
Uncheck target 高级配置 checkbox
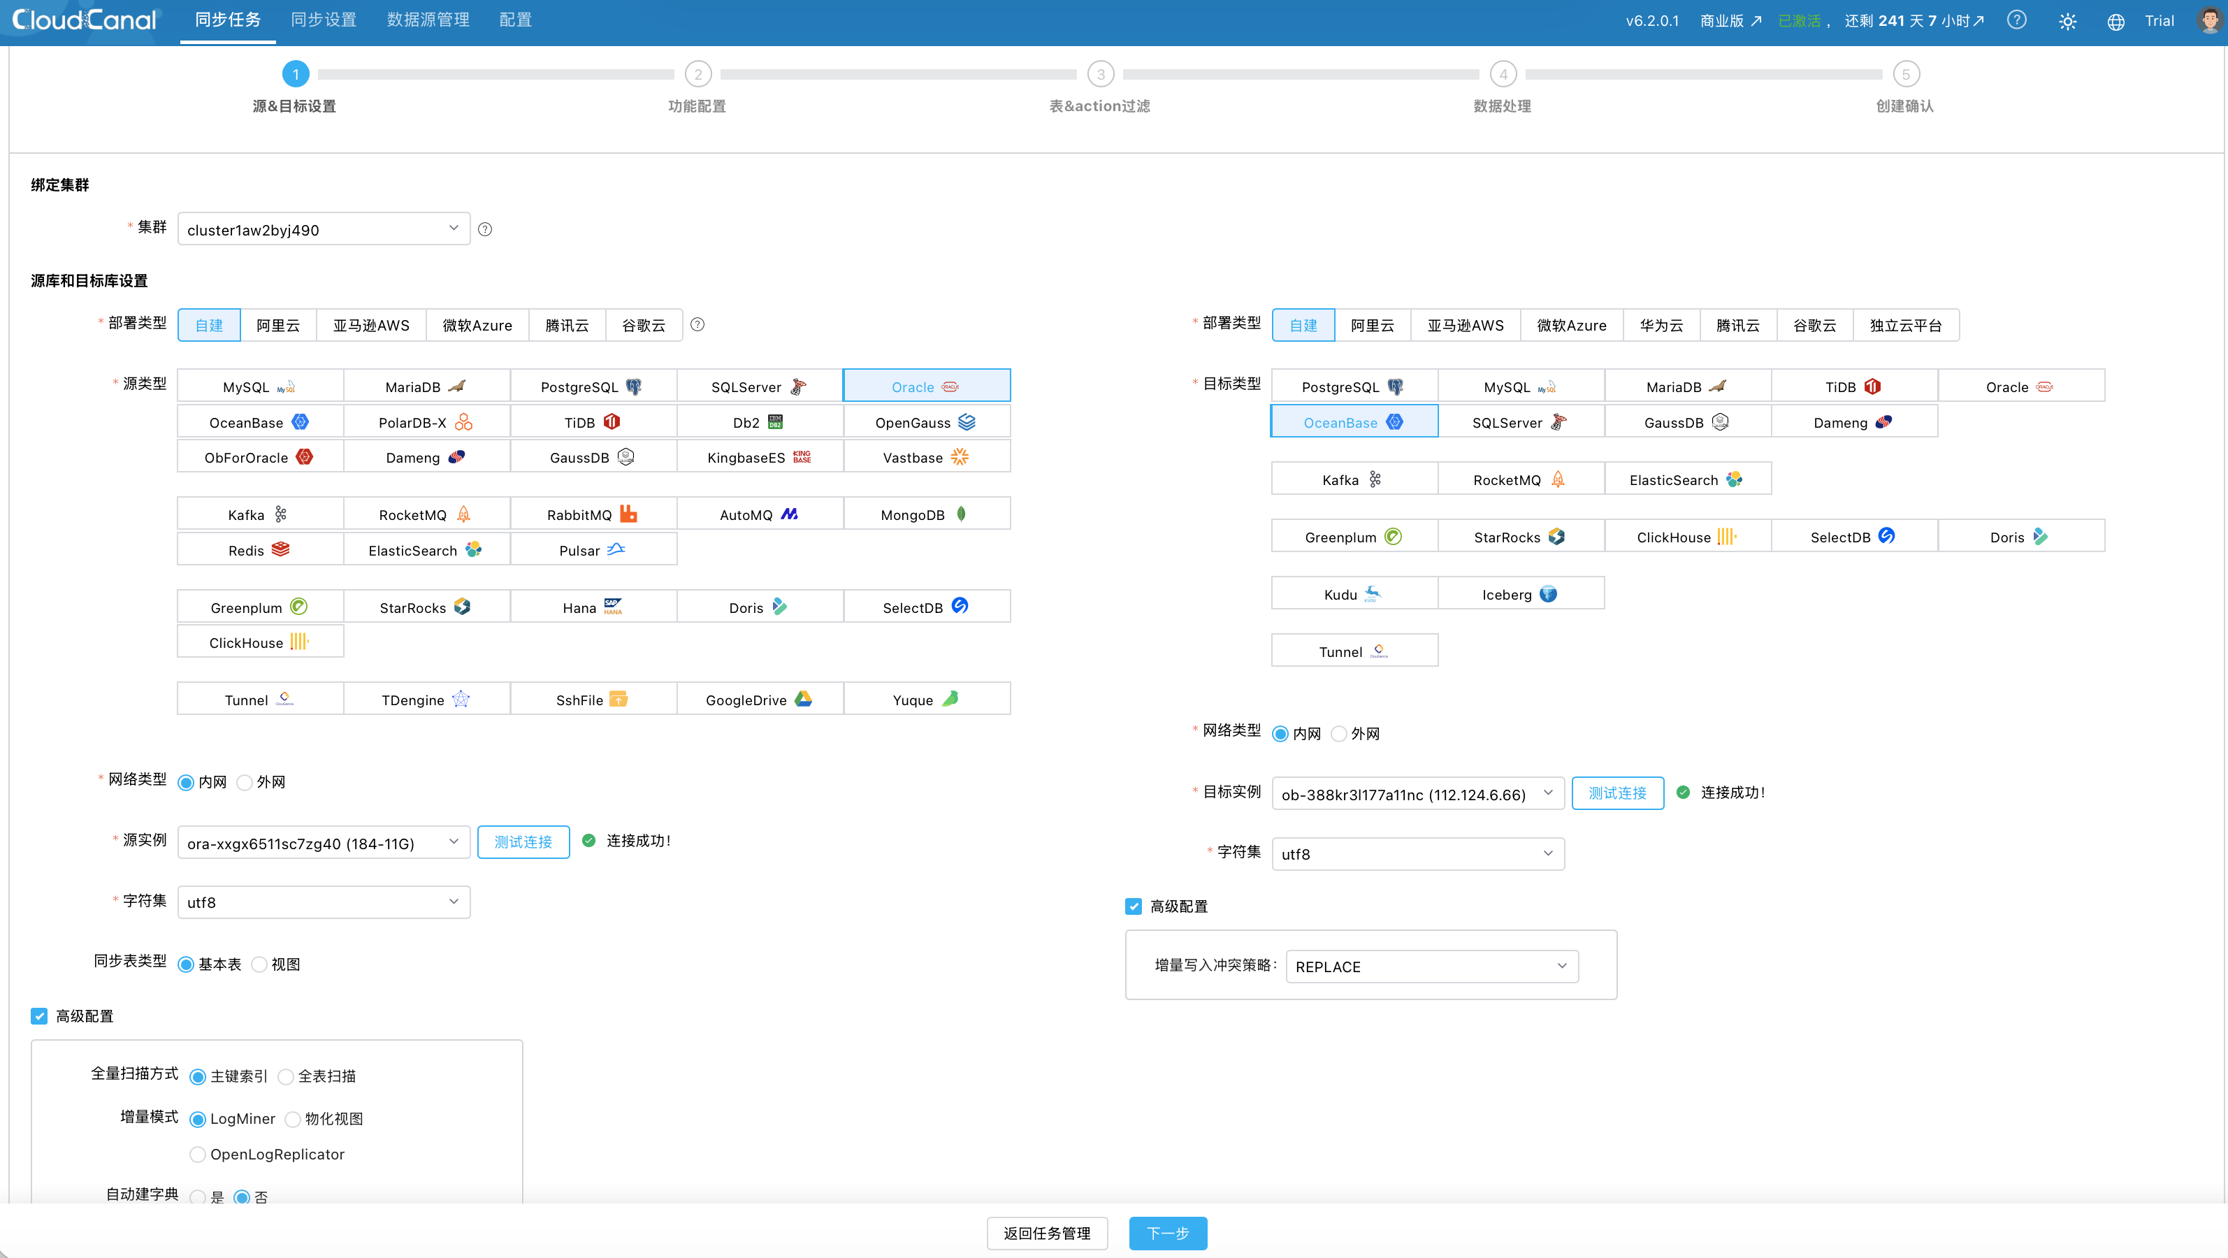pyautogui.click(x=1133, y=906)
